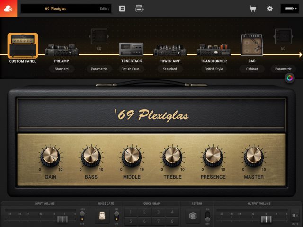The image size is (303, 227).
Task: Click the POWER AMP label
Action: pos(170,61)
